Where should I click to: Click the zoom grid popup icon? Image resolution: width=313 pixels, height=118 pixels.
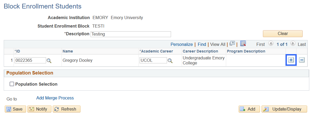point(232,44)
